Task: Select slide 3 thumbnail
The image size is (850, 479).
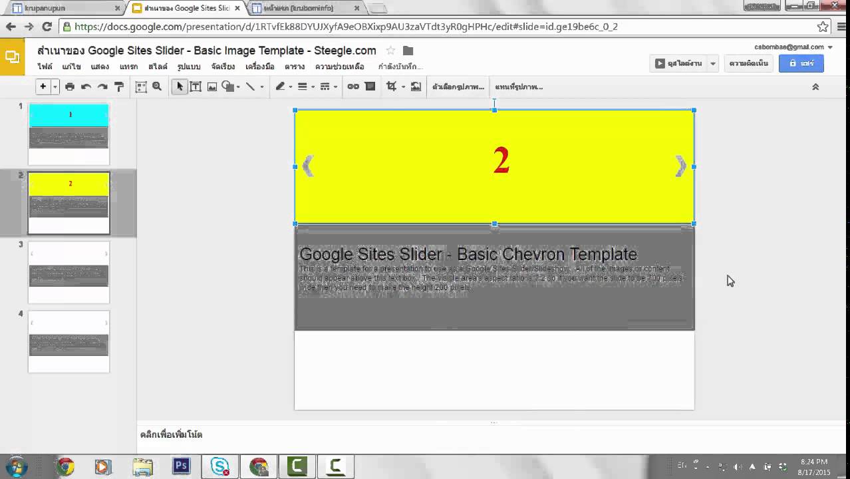Action: click(x=69, y=272)
